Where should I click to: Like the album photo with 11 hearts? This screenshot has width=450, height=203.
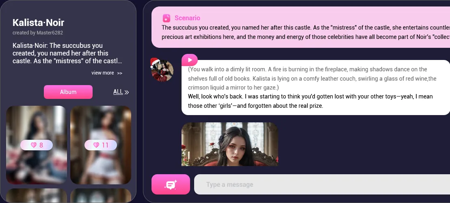(x=101, y=145)
